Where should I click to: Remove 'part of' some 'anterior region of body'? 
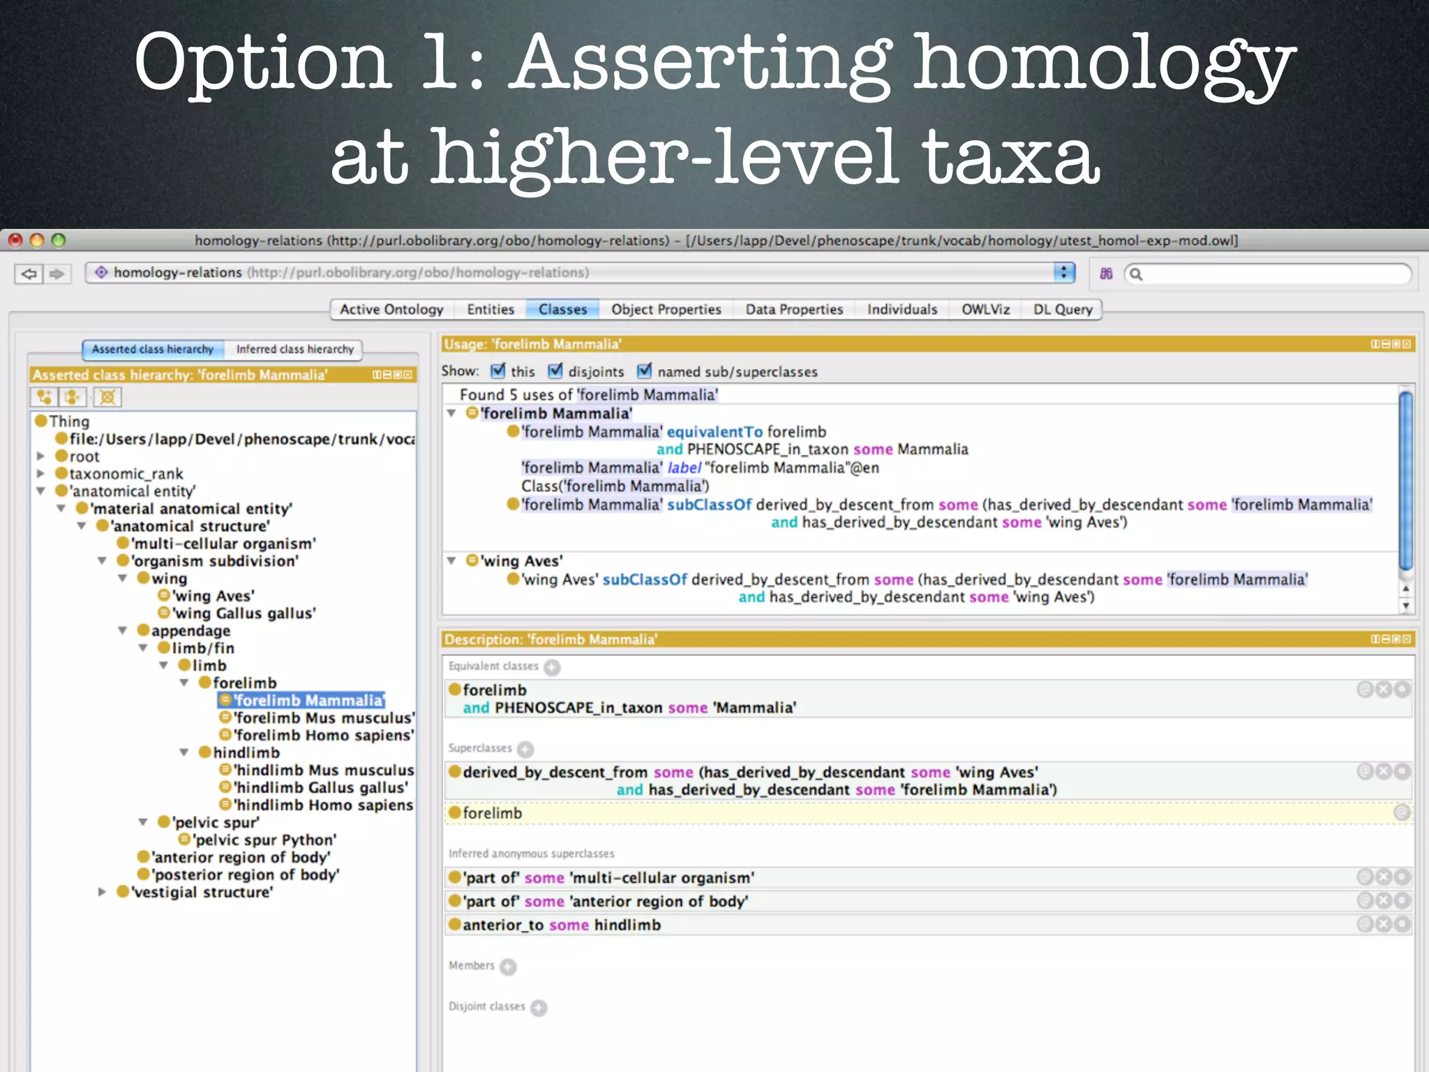pos(1384,900)
